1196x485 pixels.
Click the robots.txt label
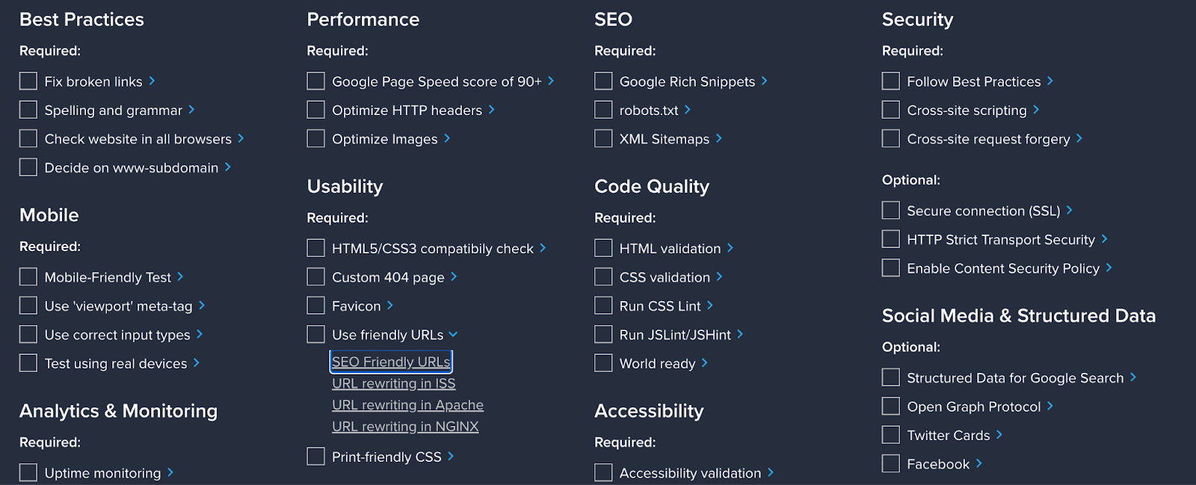tap(649, 111)
